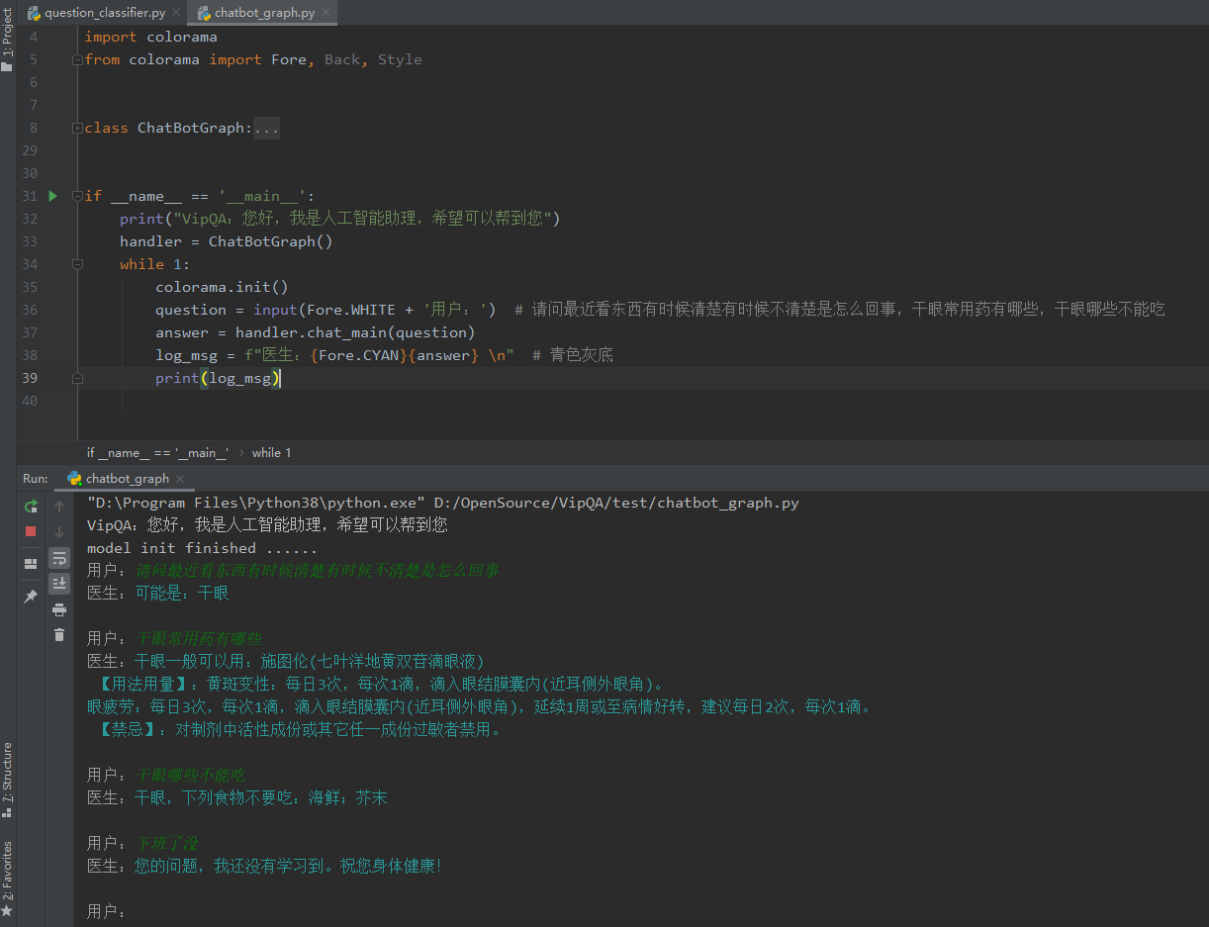Place cursor on 'import colorama' line
Viewport: 1209px width, 927px height.
pos(150,37)
